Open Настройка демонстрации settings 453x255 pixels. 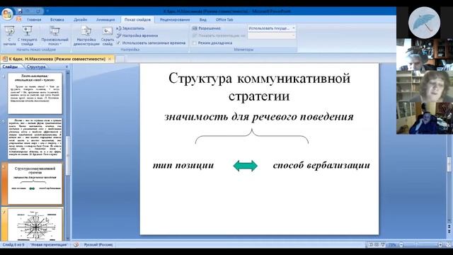coord(86,35)
